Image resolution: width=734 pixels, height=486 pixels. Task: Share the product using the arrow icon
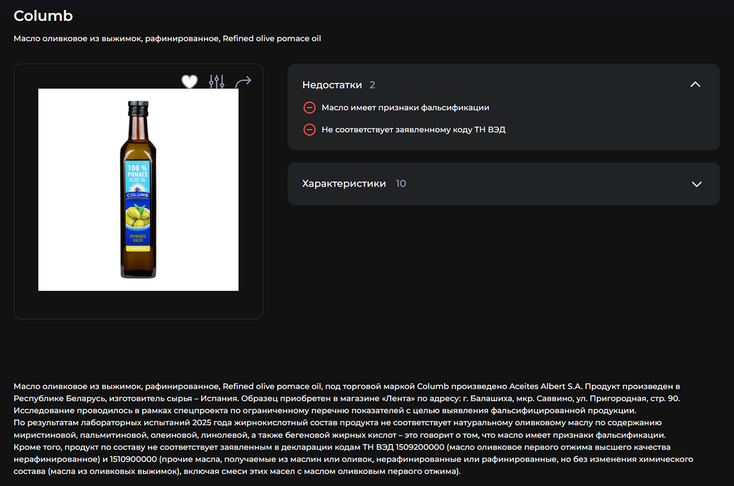pos(243,82)
